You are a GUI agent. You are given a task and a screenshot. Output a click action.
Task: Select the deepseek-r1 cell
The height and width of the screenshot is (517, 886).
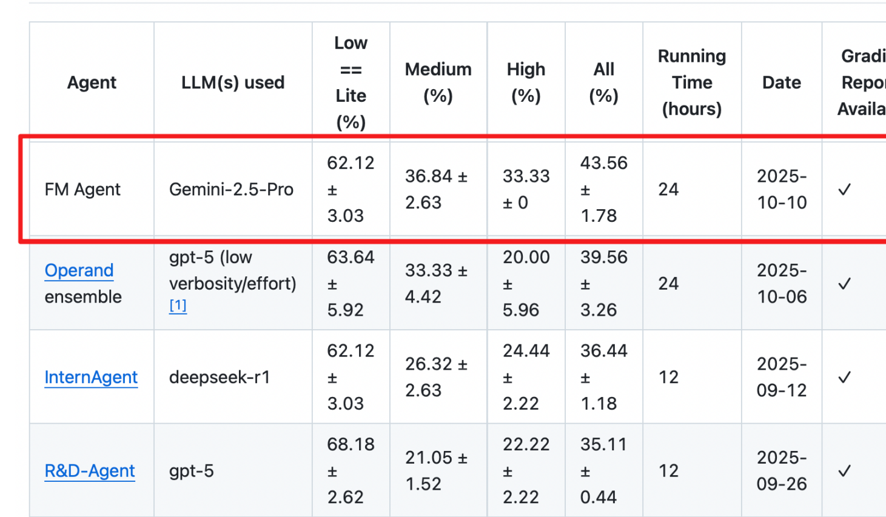(219, 378)
